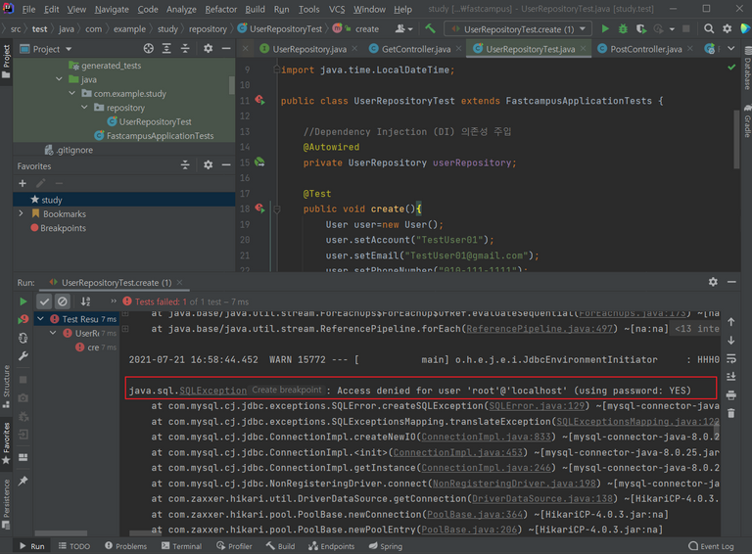The width and height of the screenshot is (752, 554).
Task: Open Terminal tool window
Action: click(181, 546)
